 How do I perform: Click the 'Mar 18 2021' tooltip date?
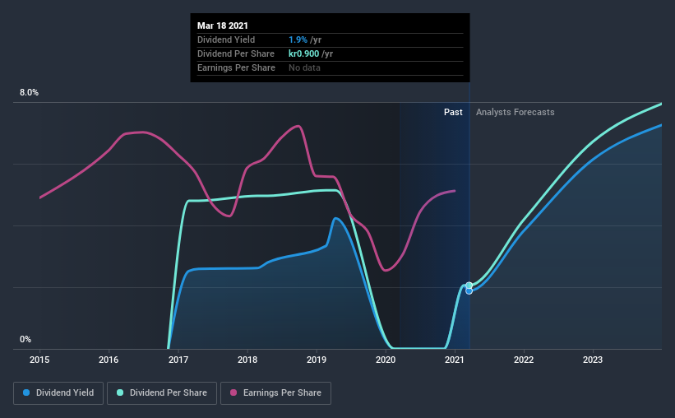coord(223,26)
